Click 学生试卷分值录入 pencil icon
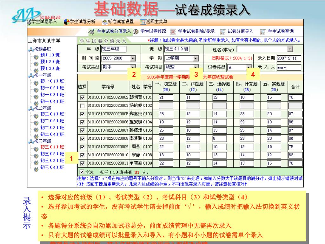325x244 pixels. (x=91, y=31)
